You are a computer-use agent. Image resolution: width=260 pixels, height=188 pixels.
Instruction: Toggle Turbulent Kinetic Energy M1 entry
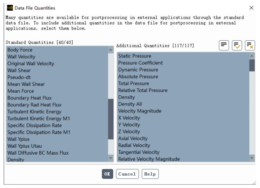coord(38,118)
